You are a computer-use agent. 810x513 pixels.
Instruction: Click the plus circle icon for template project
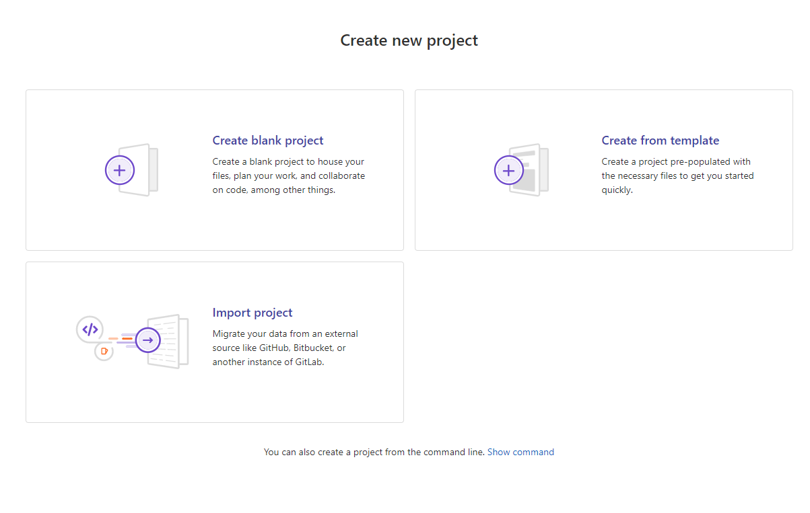[509, 170]
